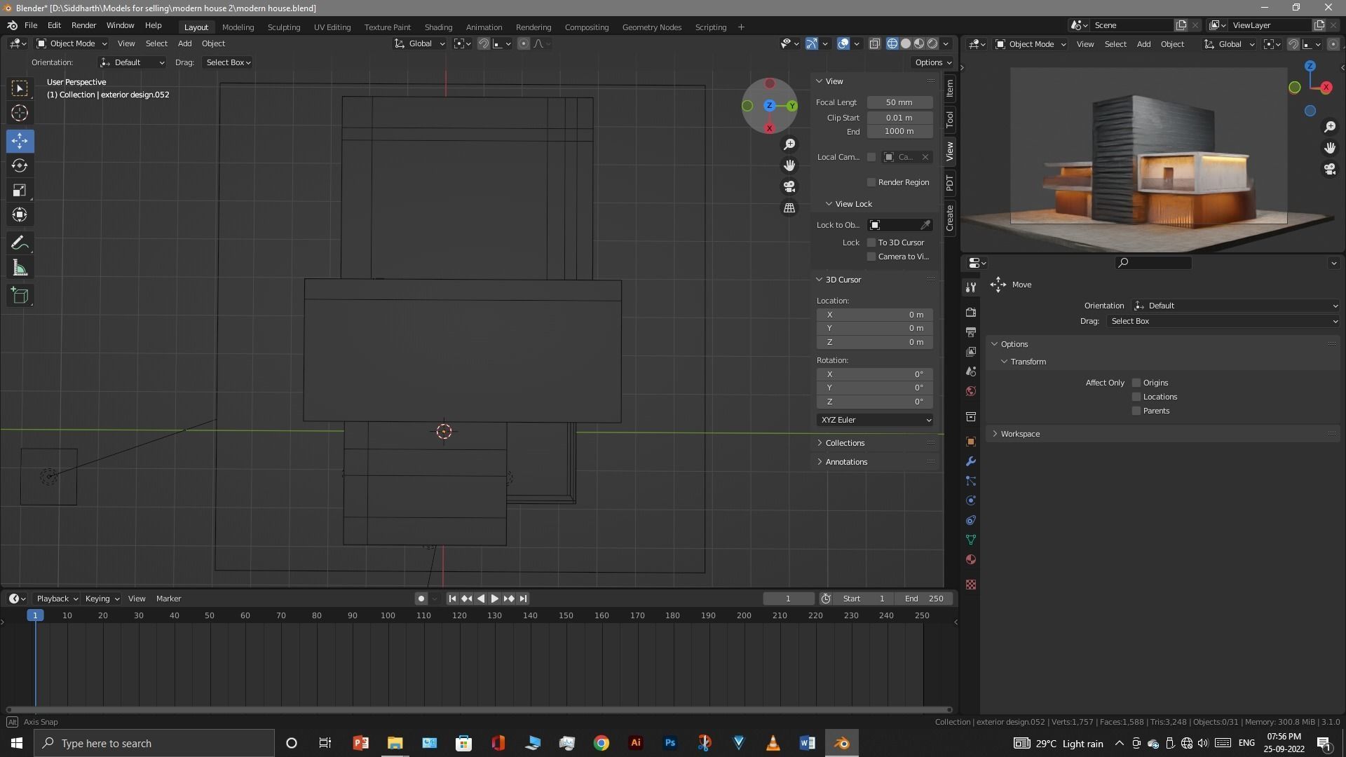The width and height of the screenshot is (1346, 757).
Task: Switch to orthographic view grid icon
Action: (789, 208)
